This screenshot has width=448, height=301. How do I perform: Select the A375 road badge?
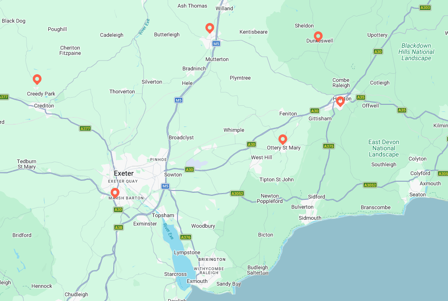click(x=328, y=146)
